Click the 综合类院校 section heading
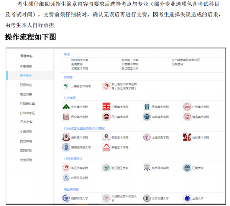Viewport: 230px width, 206px height. [71, 190]
